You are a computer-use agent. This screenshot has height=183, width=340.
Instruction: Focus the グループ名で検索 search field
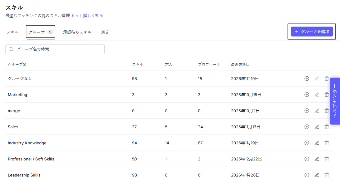[55, 49]
